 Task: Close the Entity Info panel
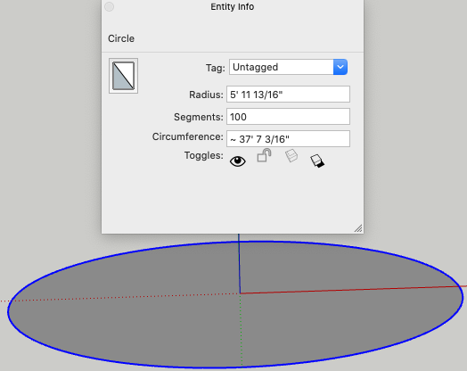pos(110,6)
